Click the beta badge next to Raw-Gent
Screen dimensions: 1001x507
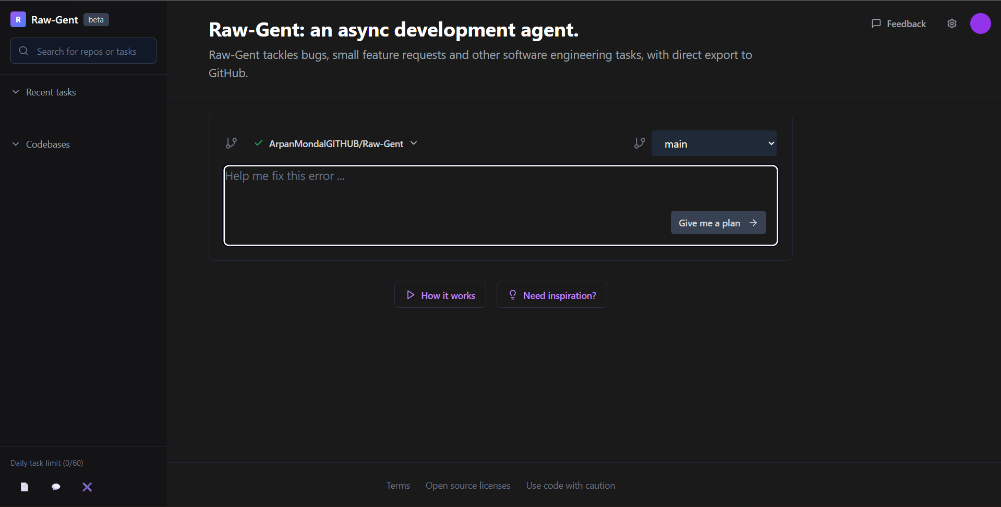[x=96, y=20]
